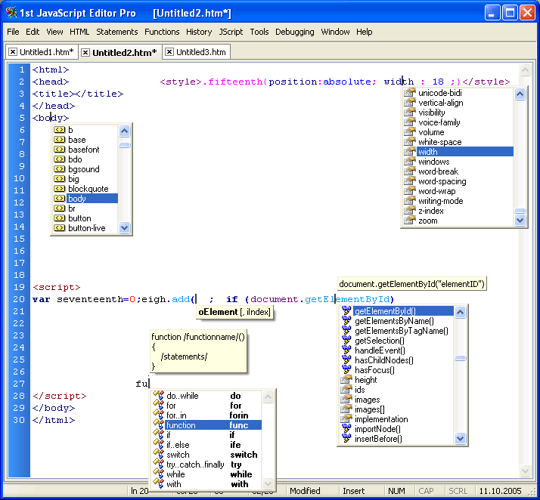Click the statement icon next to with
The height and width of the screenshot is (500, 540).
[x=158, y=484]
